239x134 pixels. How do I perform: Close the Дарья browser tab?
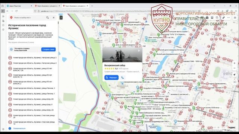click(x=31, y=6)
